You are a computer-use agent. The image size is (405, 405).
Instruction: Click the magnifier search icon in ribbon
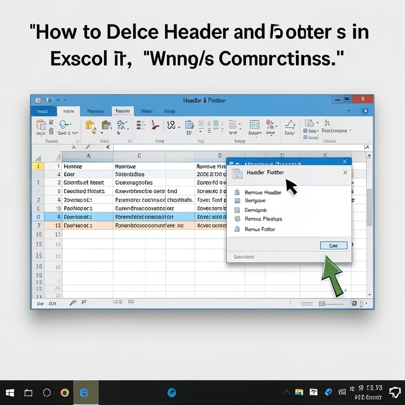pyautogui.click(x=63, y=125)
